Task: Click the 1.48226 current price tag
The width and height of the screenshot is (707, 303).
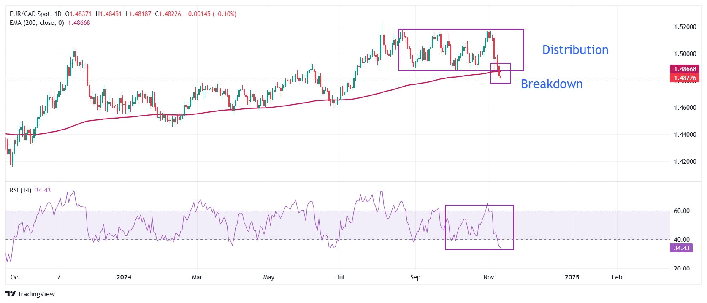Action: coord(684,78)
